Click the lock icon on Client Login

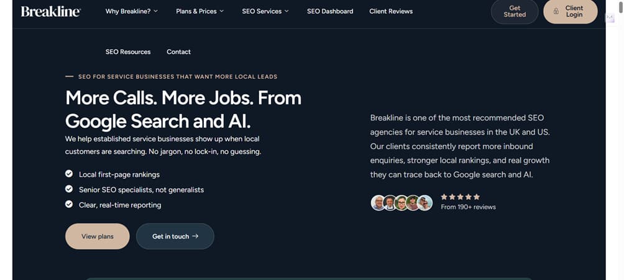click(556, 12)
